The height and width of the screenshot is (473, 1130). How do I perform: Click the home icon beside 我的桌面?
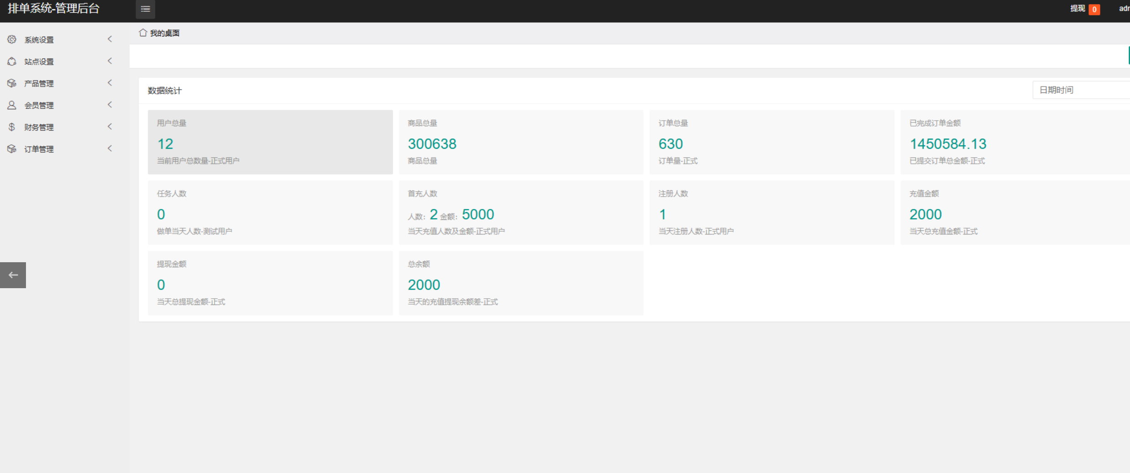143,33
